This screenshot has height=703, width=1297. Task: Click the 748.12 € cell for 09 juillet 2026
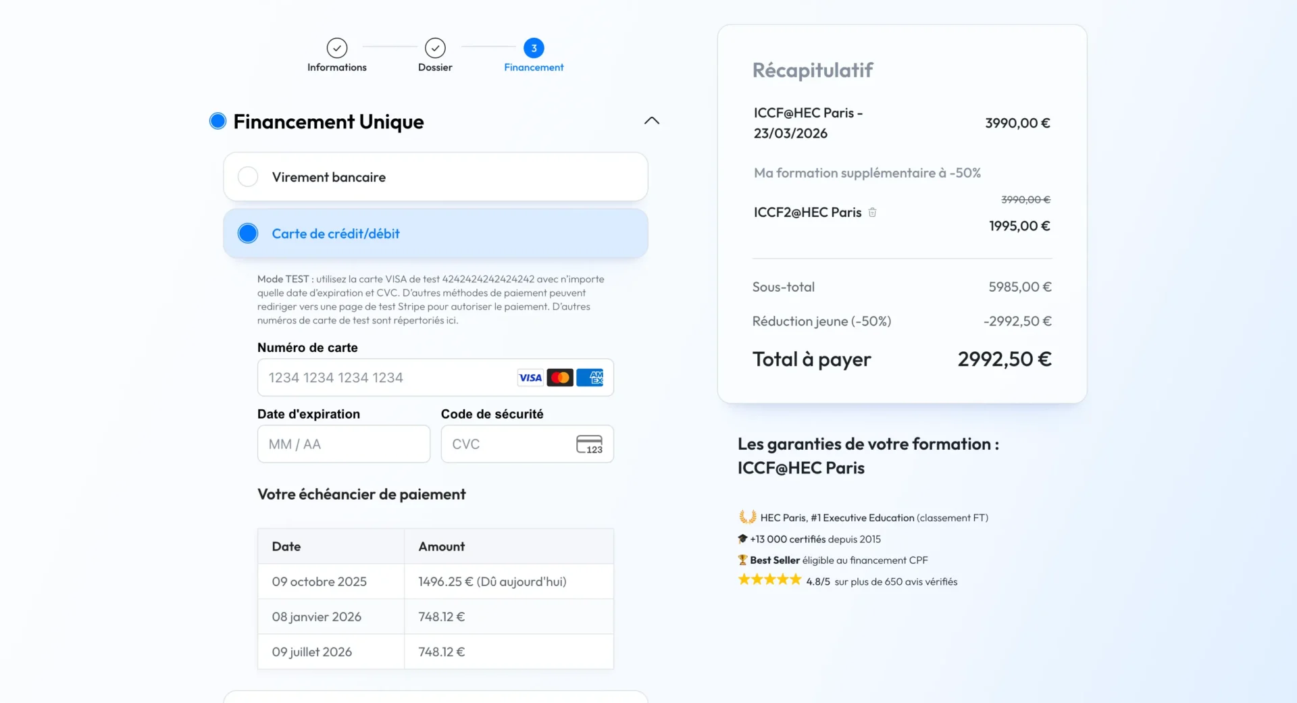(509, 652)
